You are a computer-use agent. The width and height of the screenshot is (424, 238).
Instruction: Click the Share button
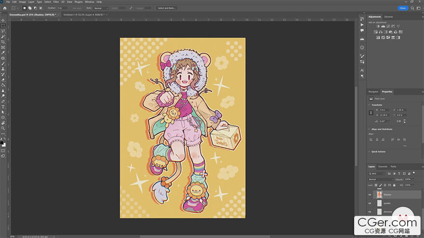[x=402, y=8]
